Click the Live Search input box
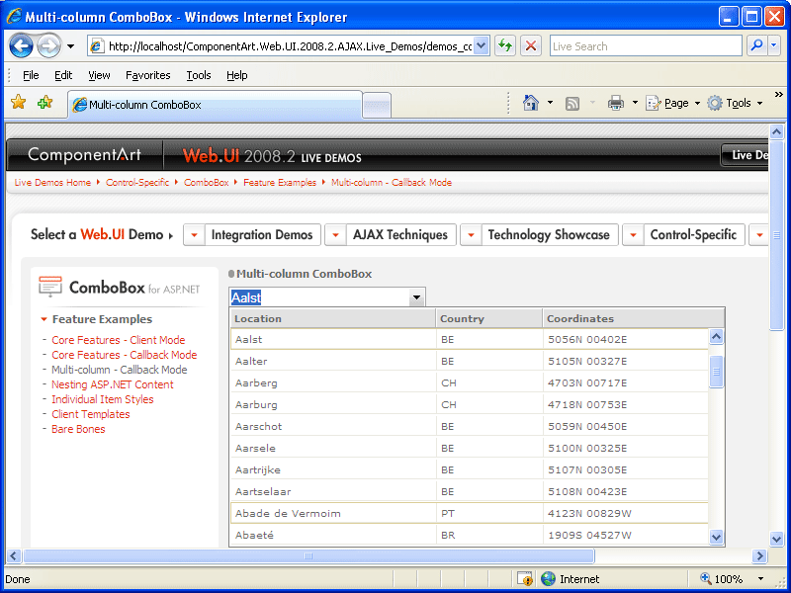This screenshot has height=593, width=791. point(646,46)
